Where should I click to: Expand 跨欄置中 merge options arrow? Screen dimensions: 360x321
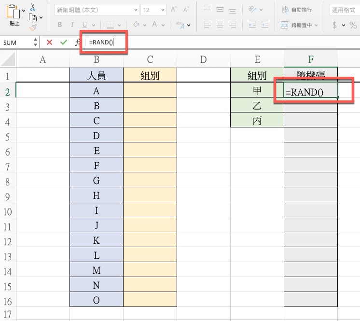pyautogui.click(x=316, y=25)
